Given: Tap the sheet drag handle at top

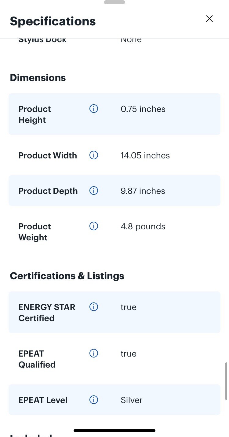Looking at the screenshot, I should coord(114,2).
